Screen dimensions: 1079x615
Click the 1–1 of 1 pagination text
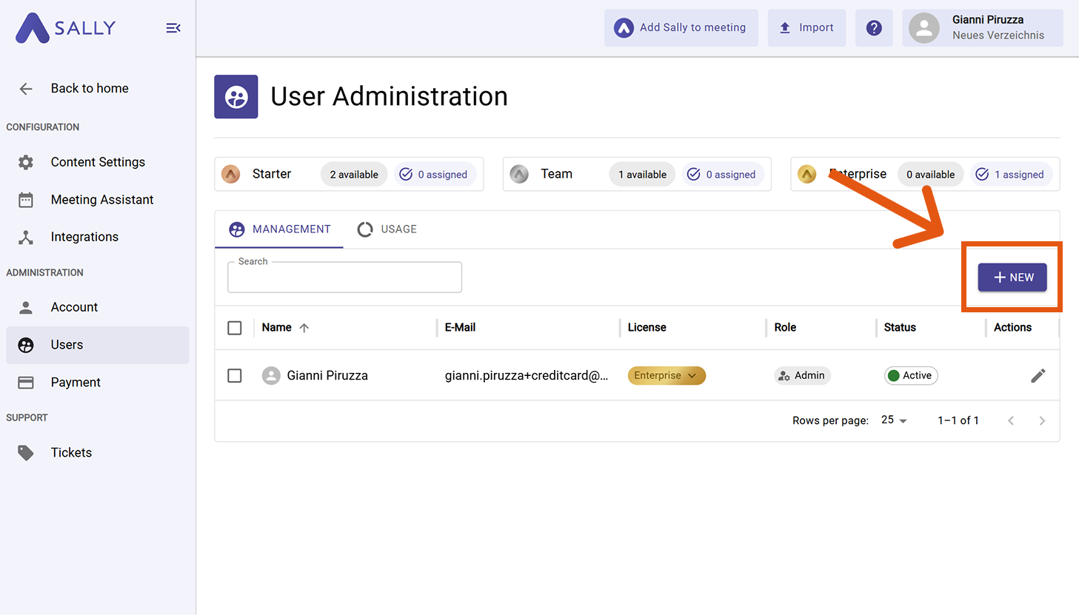(958, 420)
